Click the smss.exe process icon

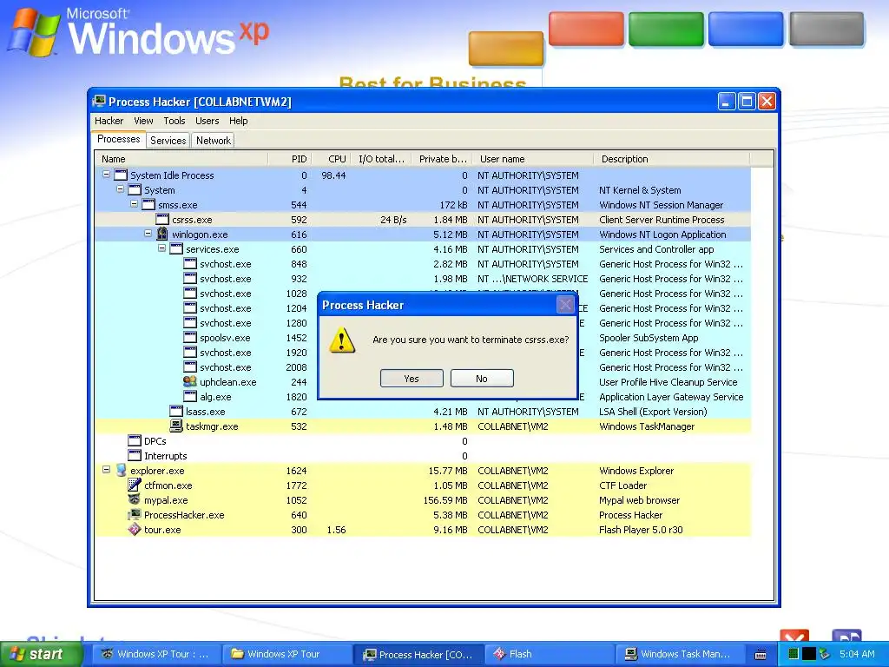[x=148, y=205]
